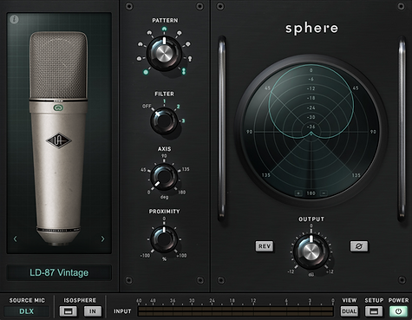Open the info icon on mic display
Image resolution: width=412 pixels, height=320 pixels.
pyautogui.click(x=14, y=19)
